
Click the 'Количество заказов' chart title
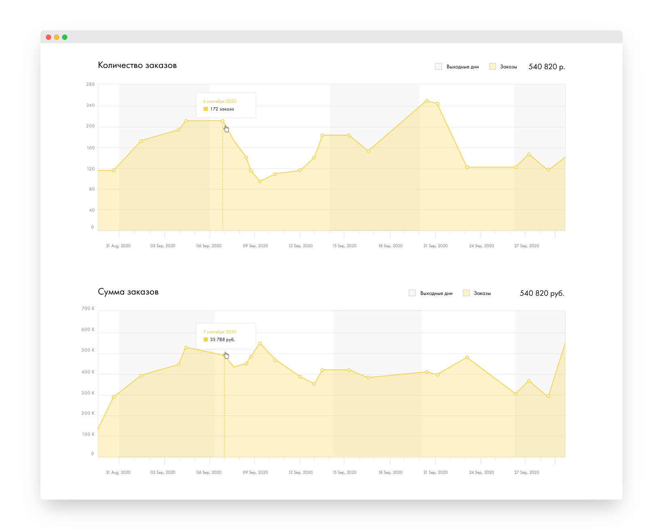tap(137, 65)
